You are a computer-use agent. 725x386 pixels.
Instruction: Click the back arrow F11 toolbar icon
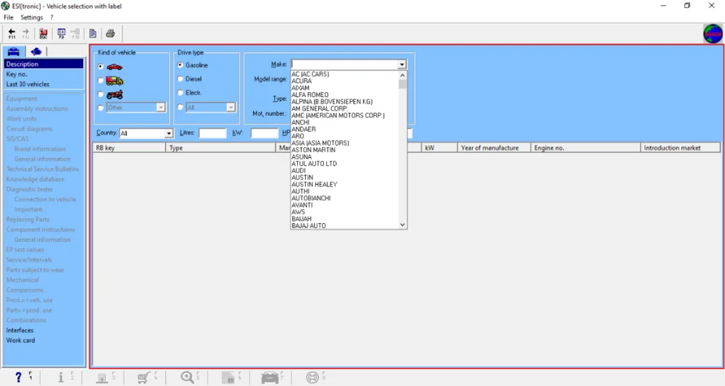pyautogui.click(x=12, y=34)
